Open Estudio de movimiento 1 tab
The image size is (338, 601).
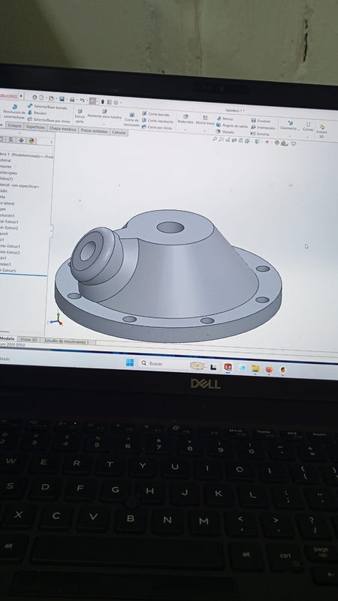[66, 341]
